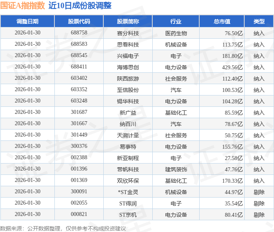274x232 pixels.
Task: Select stock name ST京机
Action: click(128, 215)
